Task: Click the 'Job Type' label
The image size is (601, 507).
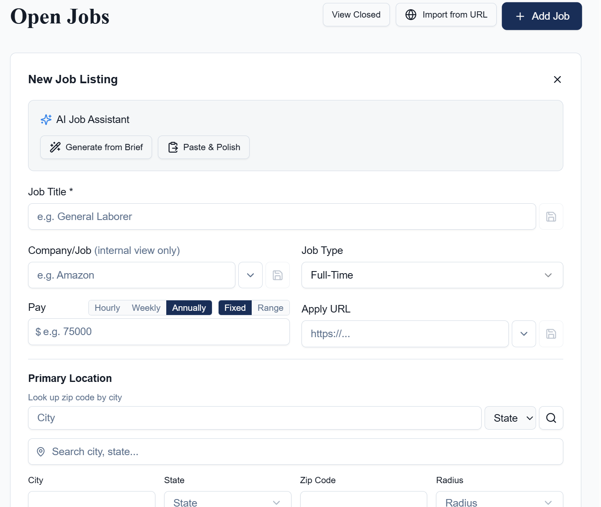Action: coord(322,251)
